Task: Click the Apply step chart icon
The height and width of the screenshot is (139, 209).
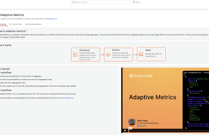Action: tap(141, 54)
